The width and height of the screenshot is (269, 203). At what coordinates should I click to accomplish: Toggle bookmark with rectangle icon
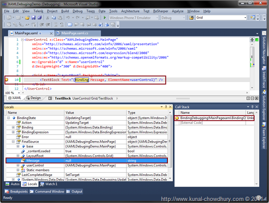[70, 25]
